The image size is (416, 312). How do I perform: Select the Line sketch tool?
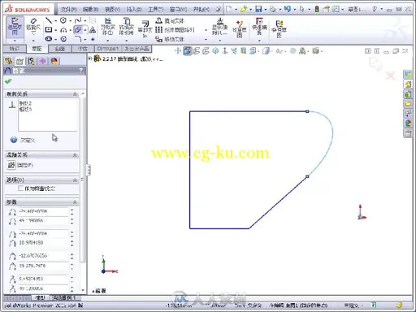(x=49, y=20)
